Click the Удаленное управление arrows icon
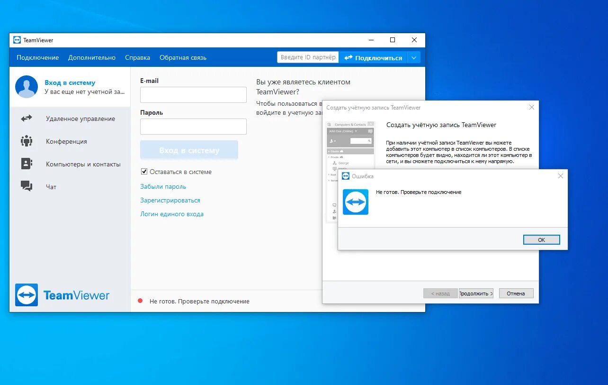 pyautogui.click(x=27, y=119)
